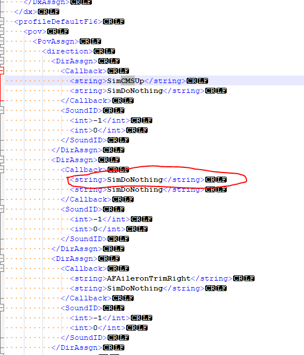Collapse the fold marker of the AFAileronTrimRight Callback
The width and height of the screenshot is (304, 355).
pos(2,268)
